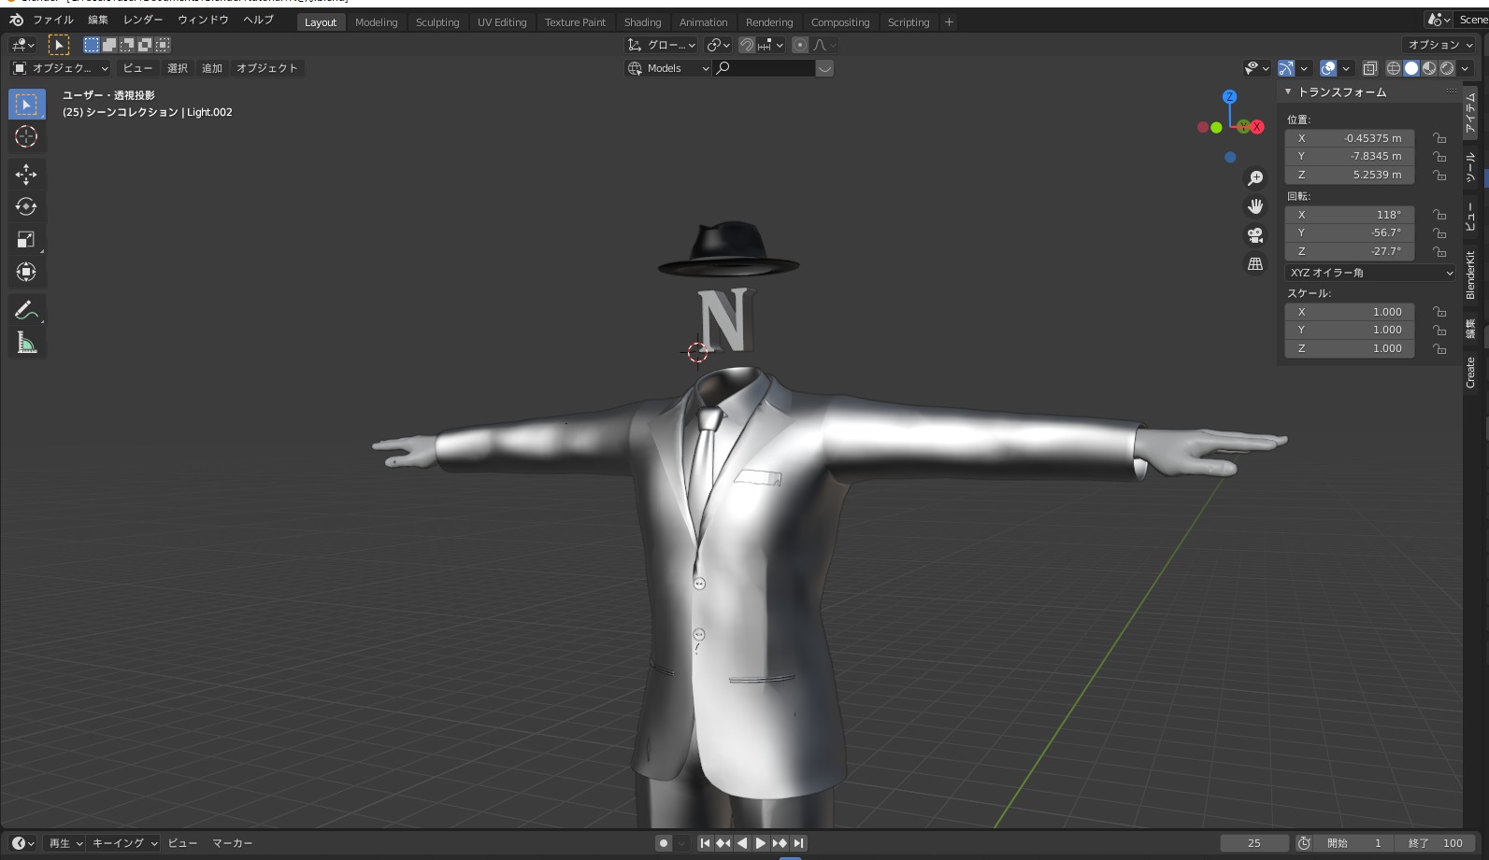Open the 追加 menu in viewport header
Screen dimensions: 1489x860
coord(212,68)
